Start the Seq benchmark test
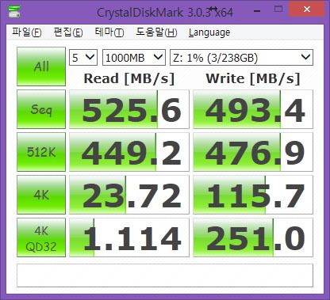The image size is (330, 300). [x=41, y=109]
